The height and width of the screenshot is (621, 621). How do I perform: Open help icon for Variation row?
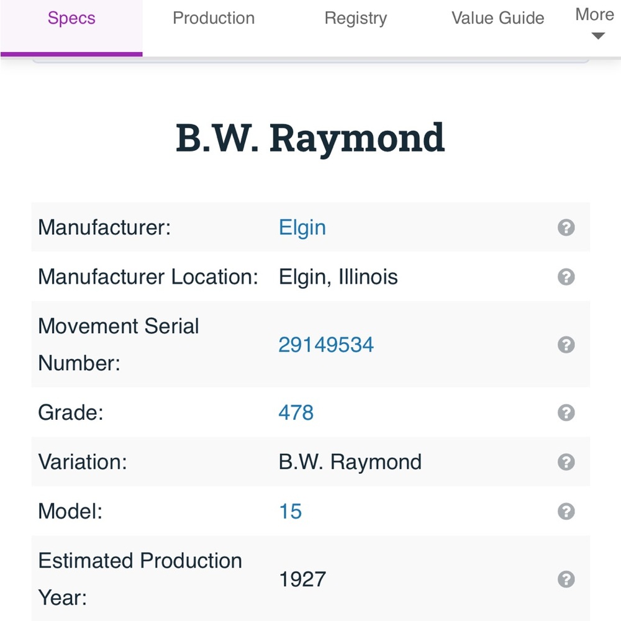coord(566,462)
